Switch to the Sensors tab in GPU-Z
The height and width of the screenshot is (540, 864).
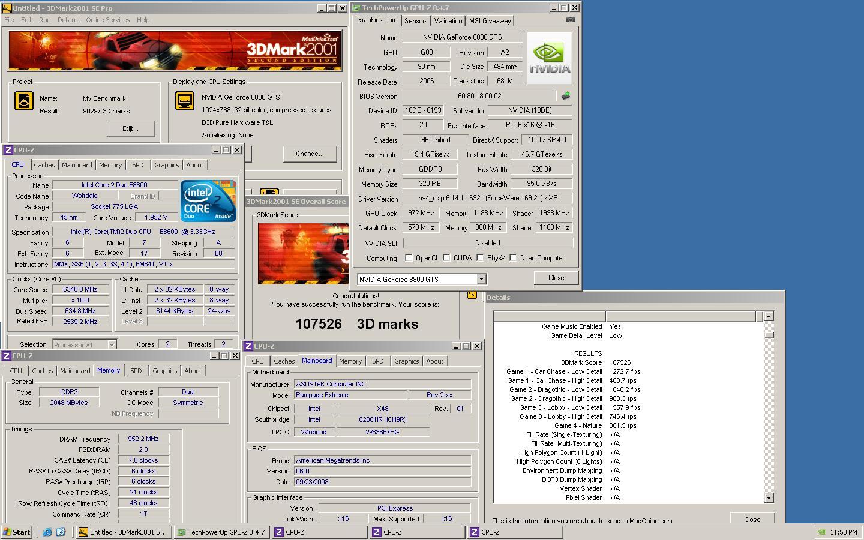point(416,21)
